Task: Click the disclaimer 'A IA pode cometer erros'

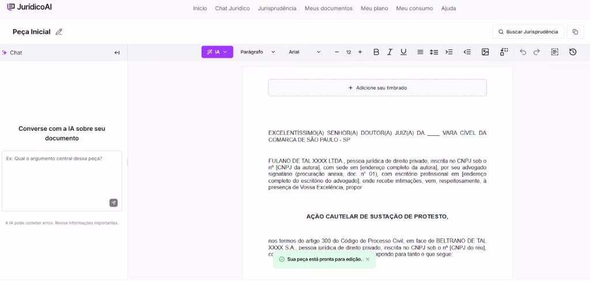Action: pos(62,223)
